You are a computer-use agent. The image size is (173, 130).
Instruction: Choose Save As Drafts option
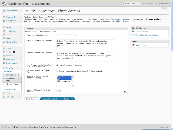pyautogui.click(x=89, y=71)
